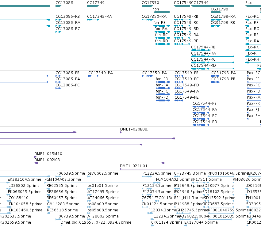The image size is (261, 227).
Task: Select BAC clone DME1-015M10
Action: point(48,154)
